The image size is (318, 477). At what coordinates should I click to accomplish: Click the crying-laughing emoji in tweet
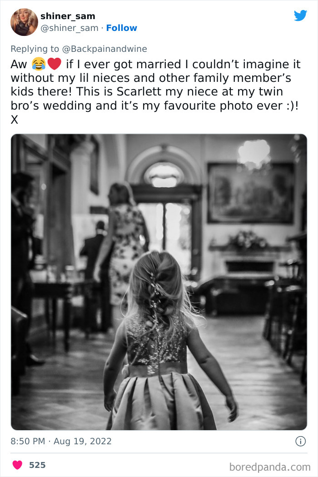coord(39,64)
